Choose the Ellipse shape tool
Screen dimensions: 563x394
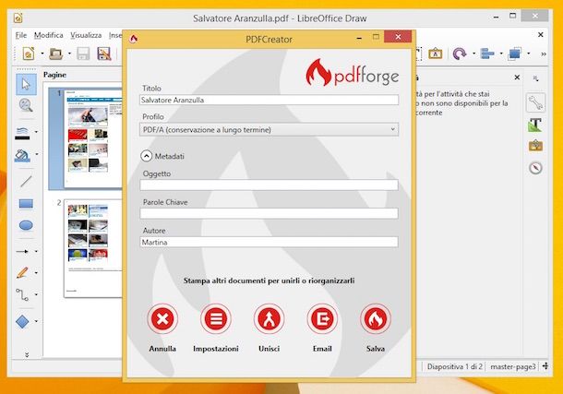[26, 225]
